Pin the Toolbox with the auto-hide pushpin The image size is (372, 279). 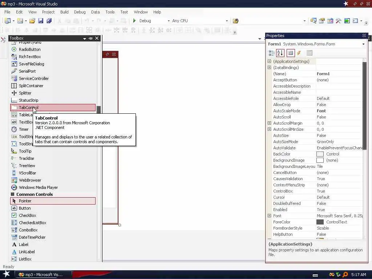tap(90, 38)
